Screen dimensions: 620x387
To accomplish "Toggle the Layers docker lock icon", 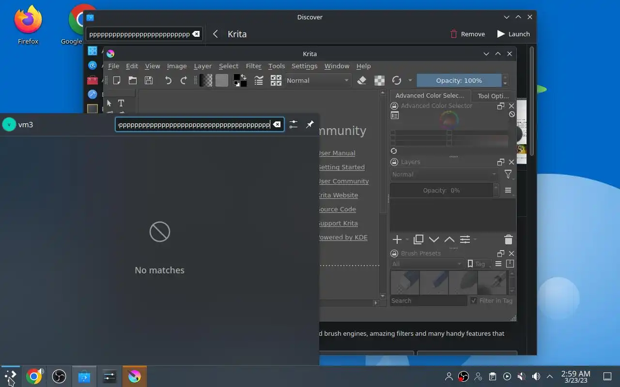I will pos(394,162).
